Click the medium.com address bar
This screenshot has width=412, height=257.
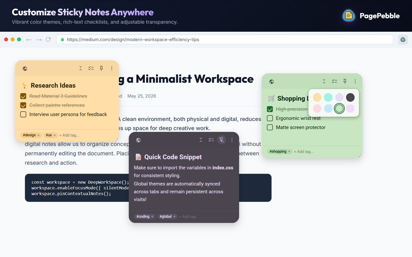(225, 40)
